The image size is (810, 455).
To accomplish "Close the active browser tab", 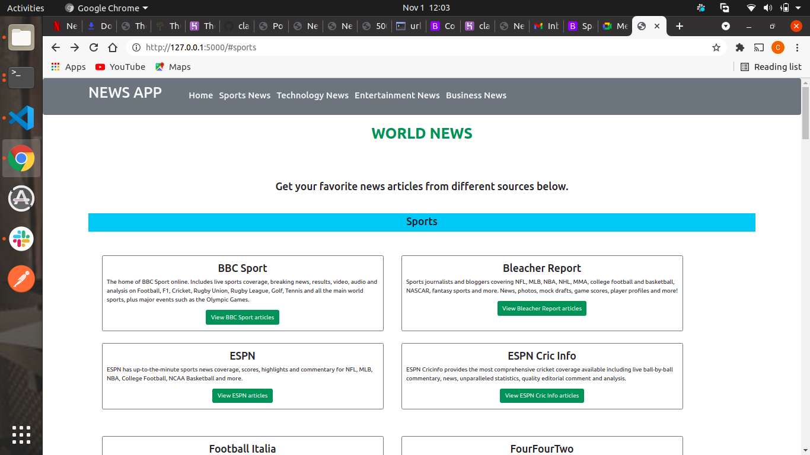I will tap(657, 26).
